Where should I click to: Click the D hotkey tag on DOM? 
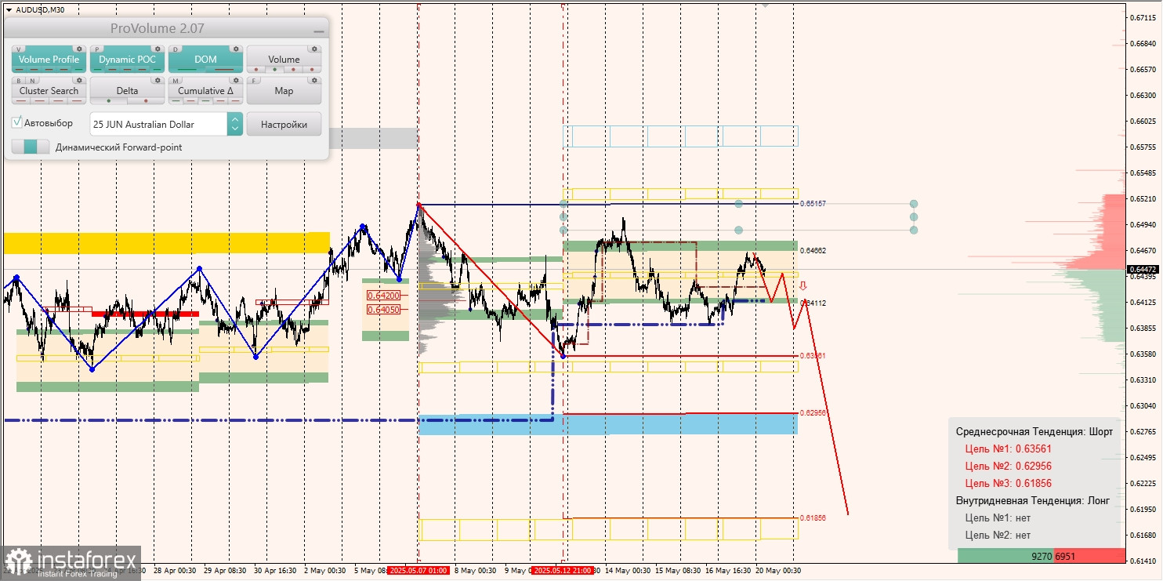(176, 49)
